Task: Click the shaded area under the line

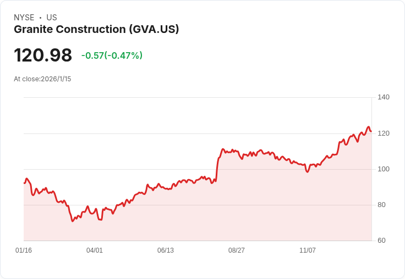Action: [x=220, y=214]
